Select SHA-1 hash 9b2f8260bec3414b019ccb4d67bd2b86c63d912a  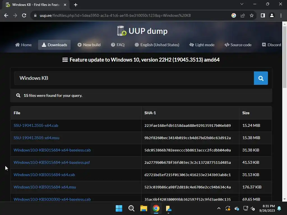pos(188,138)
